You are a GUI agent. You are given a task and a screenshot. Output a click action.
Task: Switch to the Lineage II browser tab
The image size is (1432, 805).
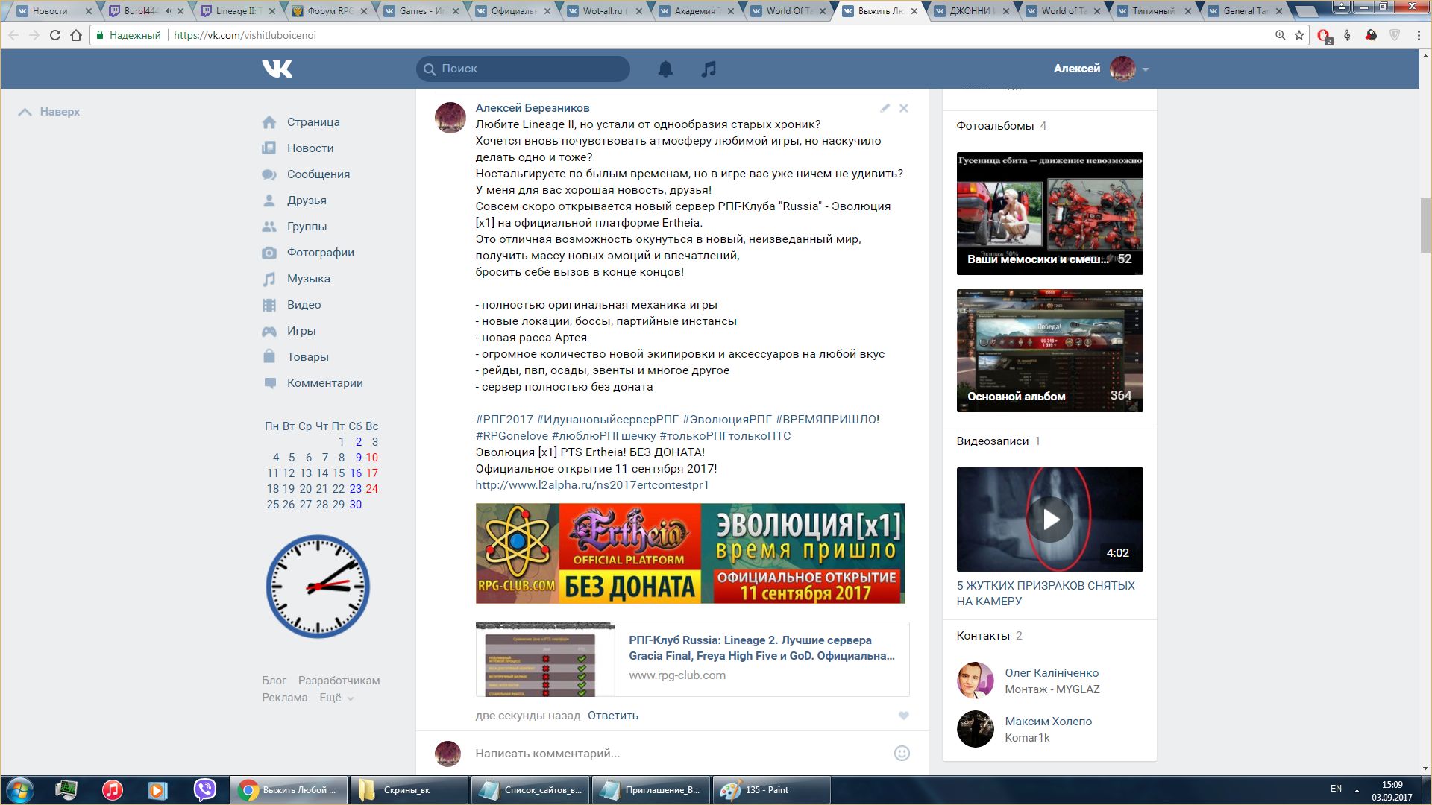pyautogui.click(x=238, y=11)
